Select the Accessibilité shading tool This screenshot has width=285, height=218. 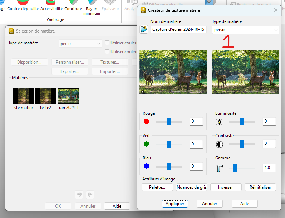coord(51,5)
